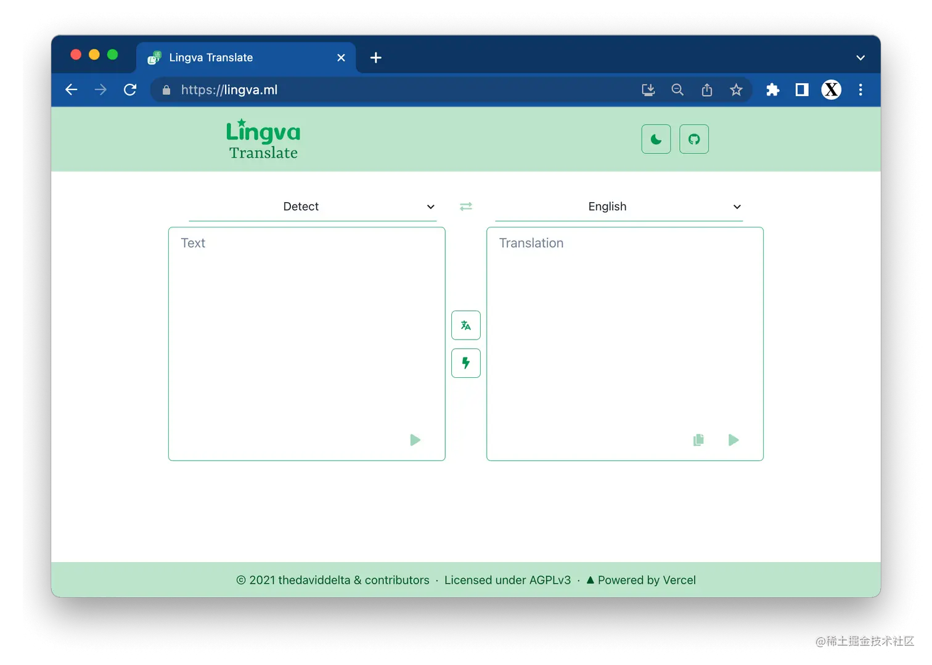Viewport: 932px width, 665px height.
Task: Select the Lingva Translate tab
Action: [245, 57]
